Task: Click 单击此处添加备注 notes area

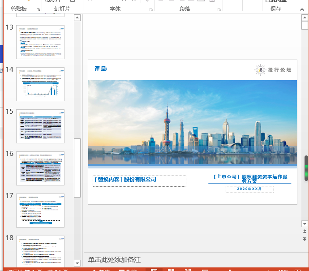Action: [x=114, y=260]
